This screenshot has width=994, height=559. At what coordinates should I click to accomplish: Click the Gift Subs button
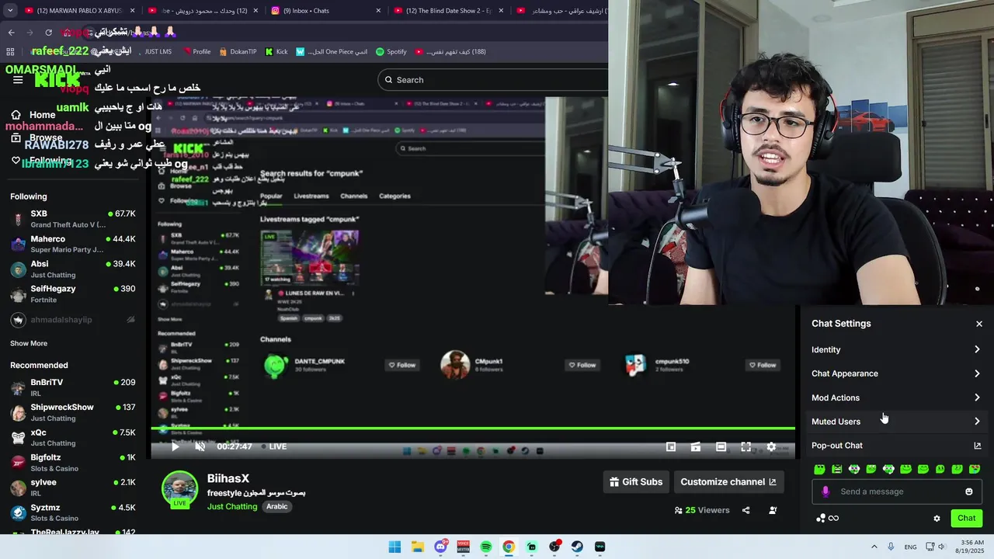click(x=636, y=482)
